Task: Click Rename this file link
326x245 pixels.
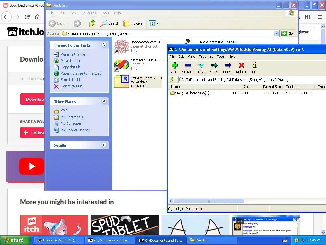Action: 73,54
